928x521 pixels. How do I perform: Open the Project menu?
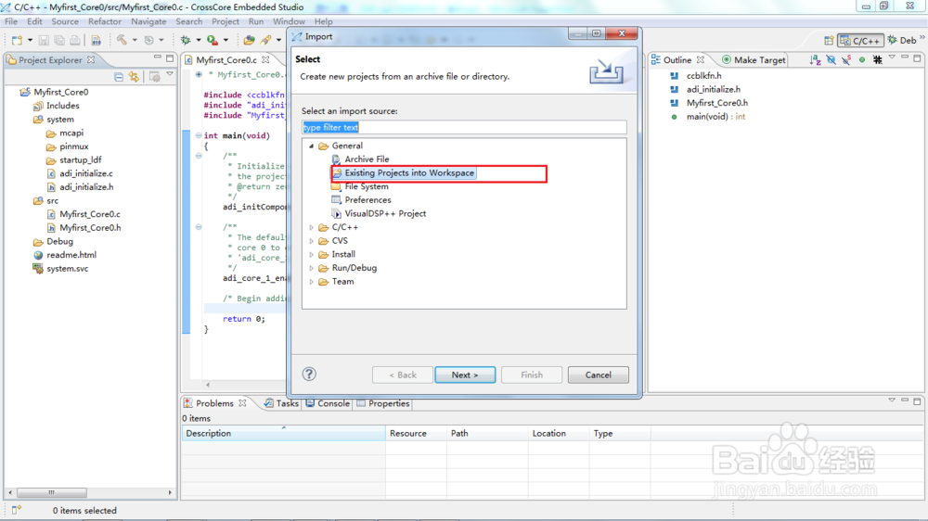(226, 21)
